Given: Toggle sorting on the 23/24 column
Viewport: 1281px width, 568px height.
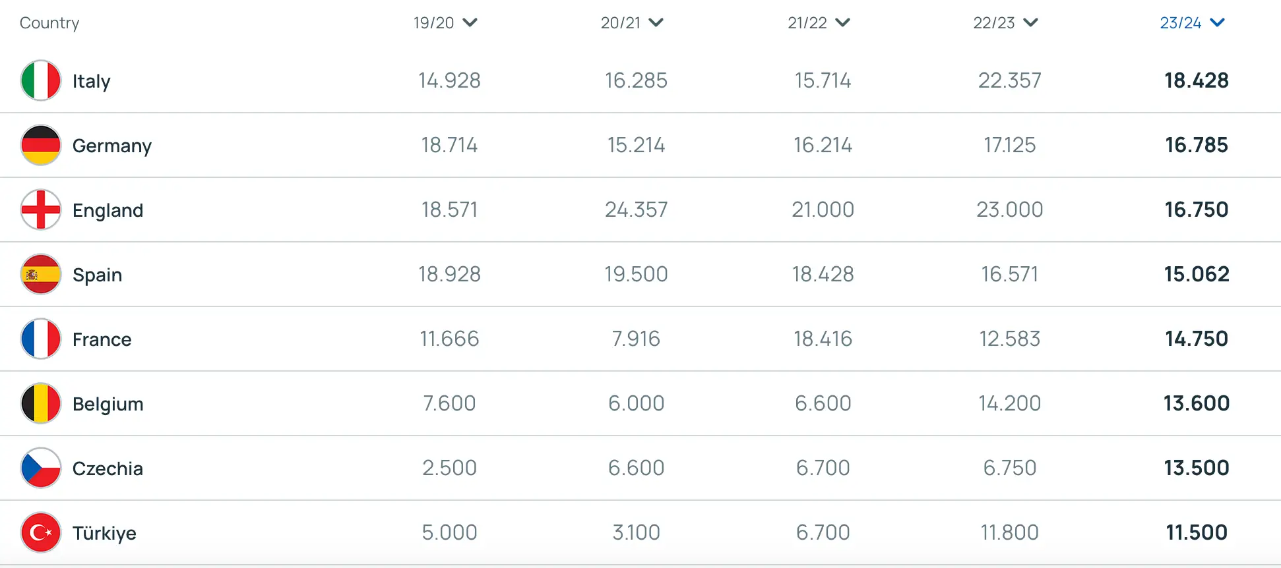Looking at the screenshot, I should tap(1217, 22).
